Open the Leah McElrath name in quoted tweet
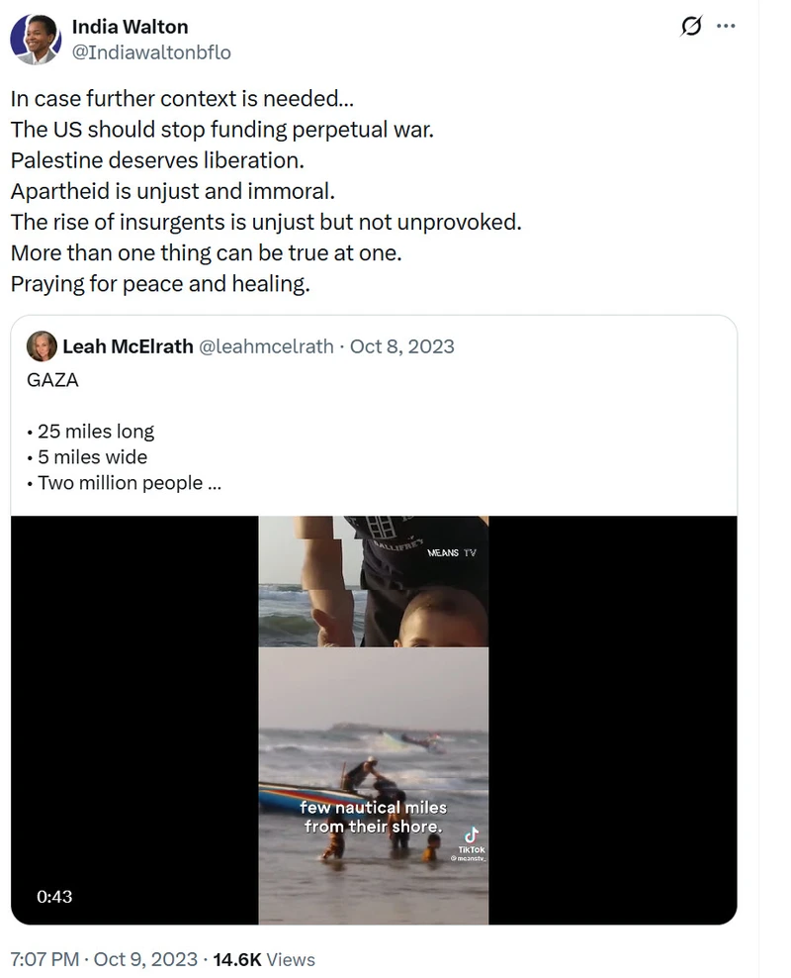 128,346
